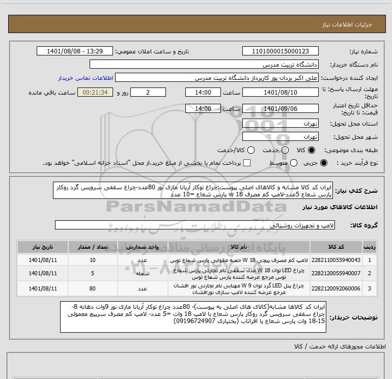The width and height of the screenshot is (392, 379).
Task: Click the remaining days field showing 2
Action: point(148,92)
